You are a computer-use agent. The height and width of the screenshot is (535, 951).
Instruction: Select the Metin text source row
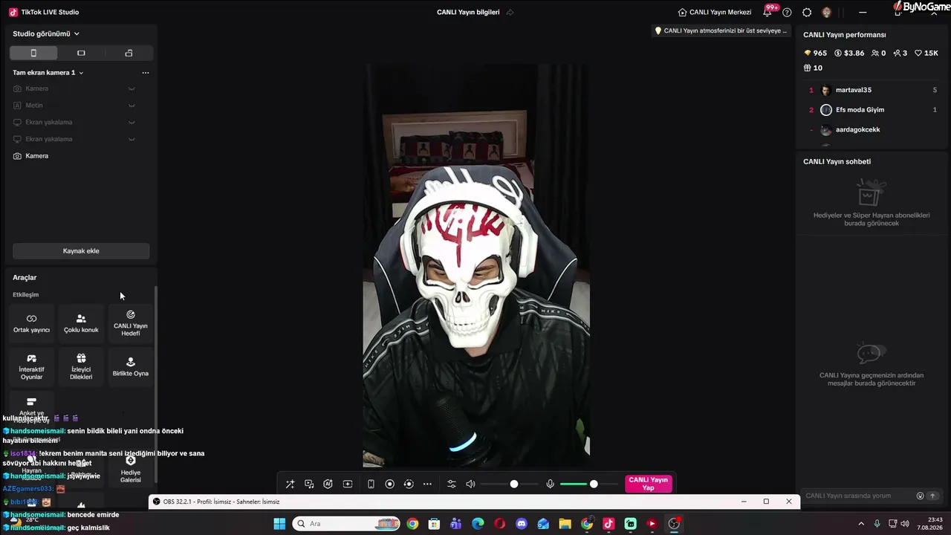point(81,106)
